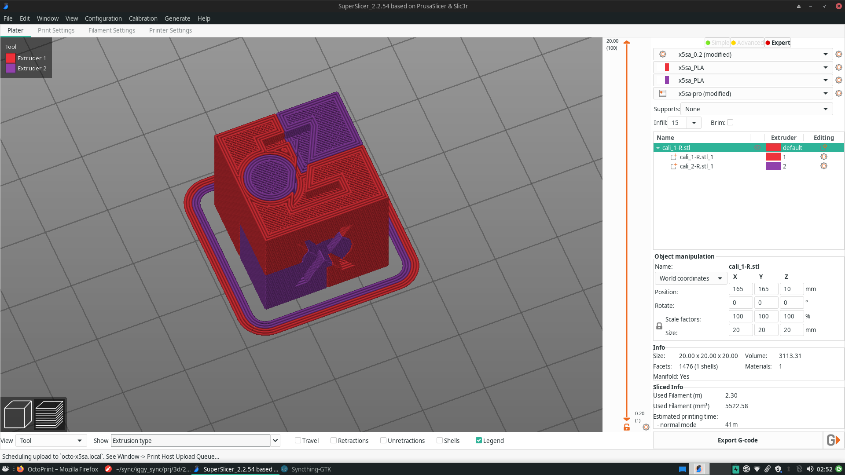
Task: Click the Position X input field
Action: point(740,289)
